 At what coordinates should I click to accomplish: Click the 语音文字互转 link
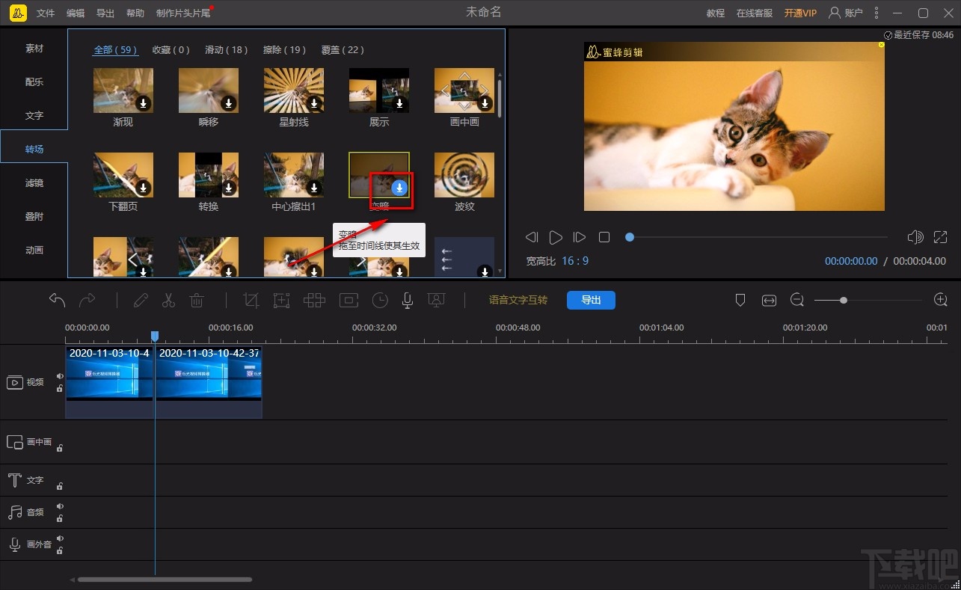[x=518, y=300]
